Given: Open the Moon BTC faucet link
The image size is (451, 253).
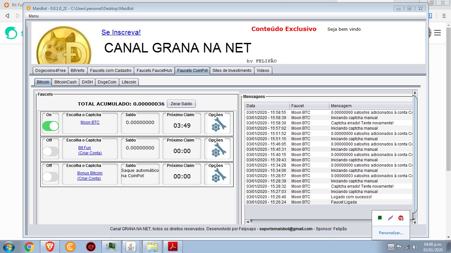Looking at the screenshot, I should click(90, 122).
